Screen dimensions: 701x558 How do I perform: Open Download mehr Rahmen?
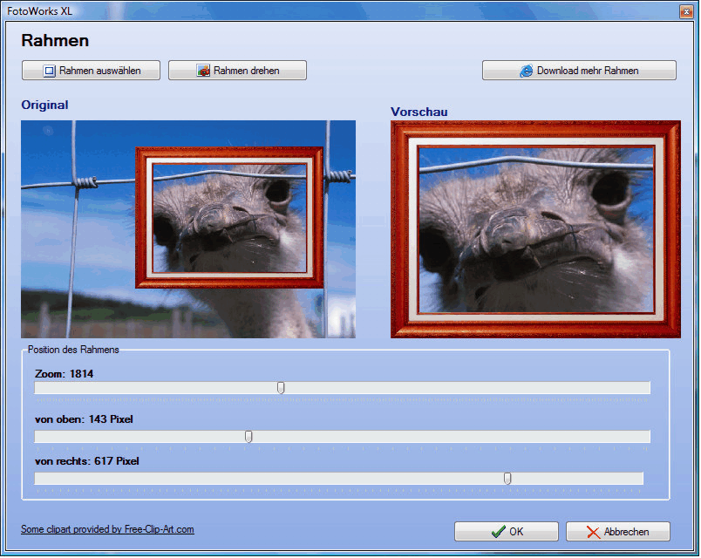tap(579, 71)
